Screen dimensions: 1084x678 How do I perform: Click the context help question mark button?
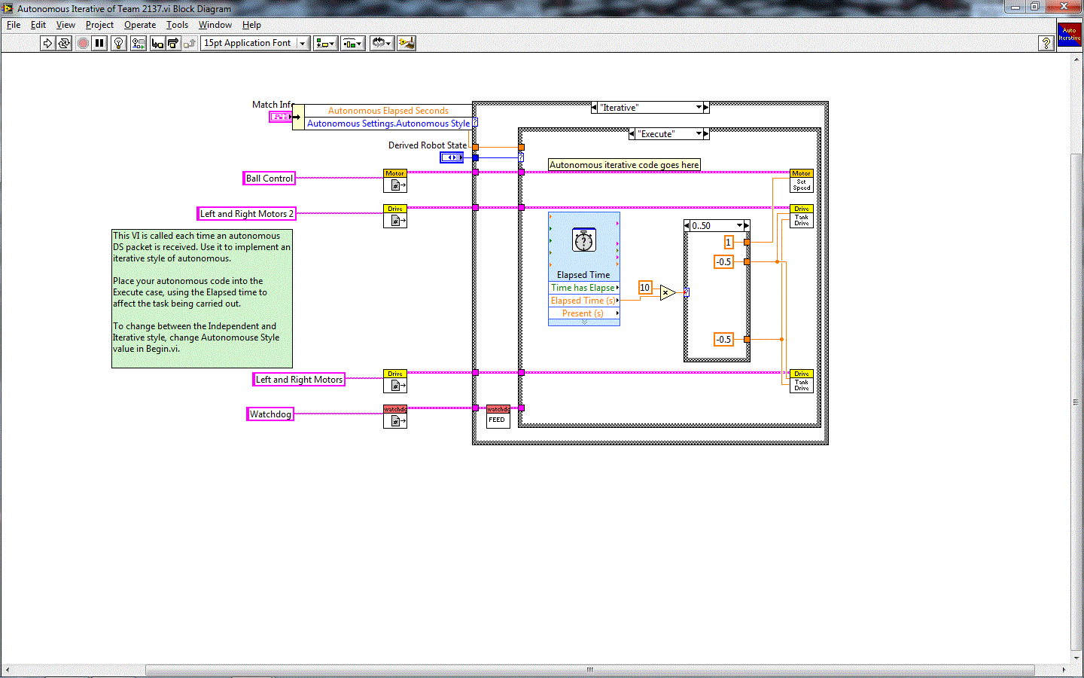pyautogui.click(x=1046, y=43)
